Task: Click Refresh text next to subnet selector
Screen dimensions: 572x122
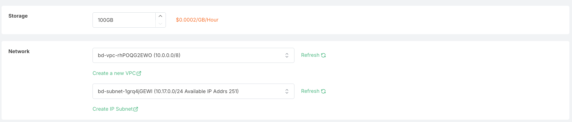Action: 310,91
